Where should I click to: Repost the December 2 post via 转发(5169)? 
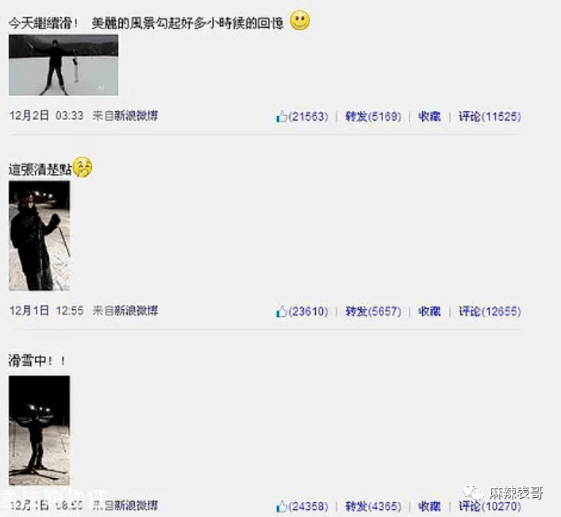tap(373, 117)
